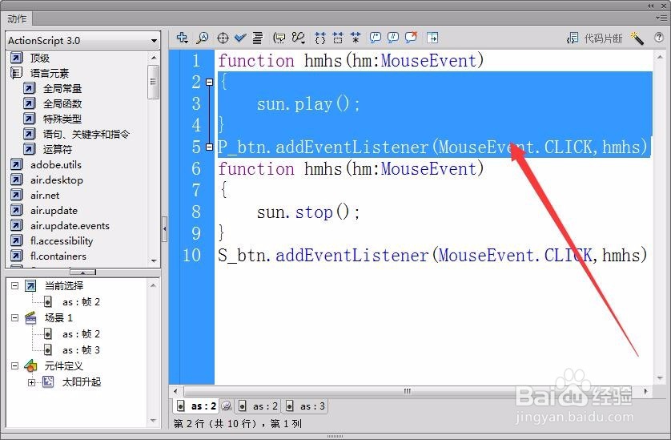The height and width of the screenshot is (440, 671).
Task: Click the add new item to script icon
Action: pyautogui.click(x=183, y=38)
